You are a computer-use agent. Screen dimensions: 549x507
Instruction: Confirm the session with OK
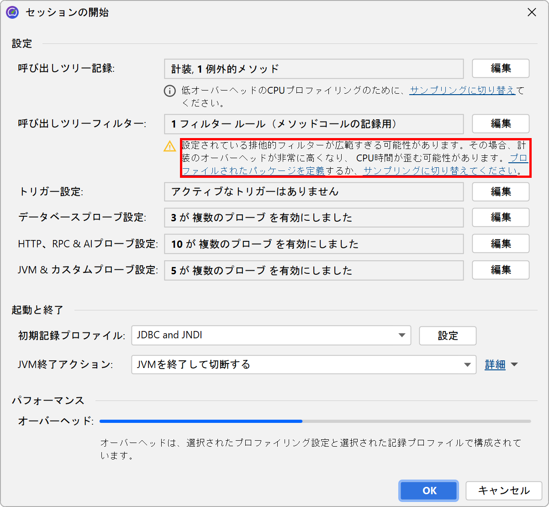[x=429, y=491]
